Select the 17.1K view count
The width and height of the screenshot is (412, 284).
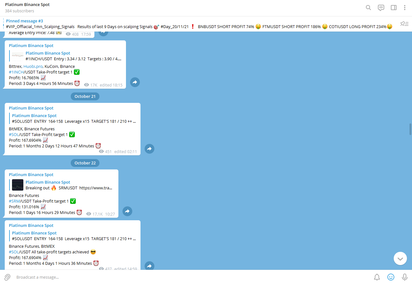98,214
